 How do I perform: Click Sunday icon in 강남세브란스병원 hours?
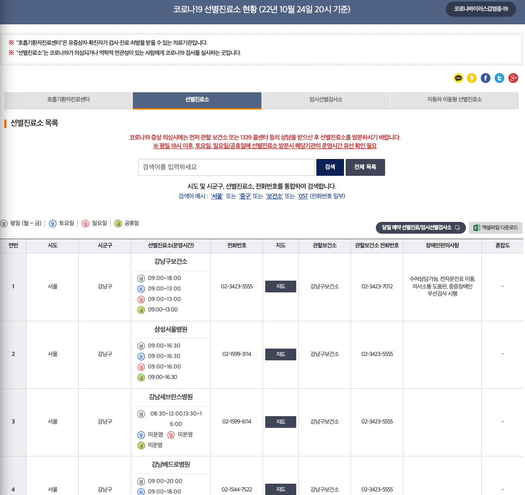(x=171, y=435)
